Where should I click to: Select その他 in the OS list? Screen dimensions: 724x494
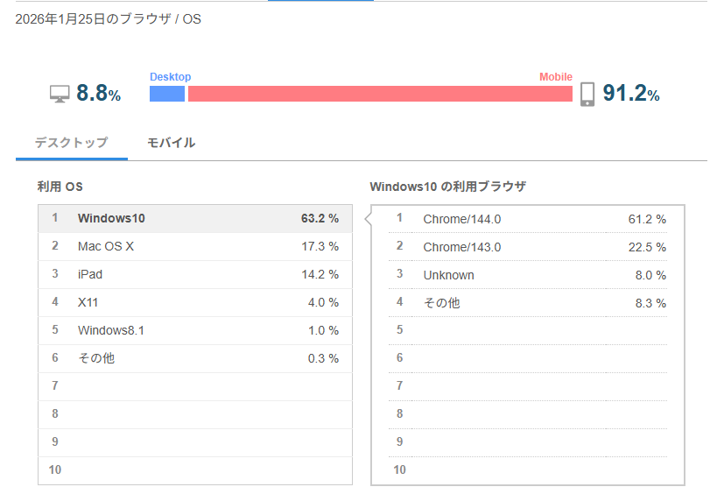point(195,358)
